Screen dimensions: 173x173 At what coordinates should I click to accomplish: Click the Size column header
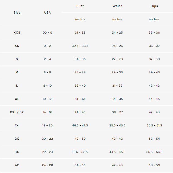click(x=17, y=12)
